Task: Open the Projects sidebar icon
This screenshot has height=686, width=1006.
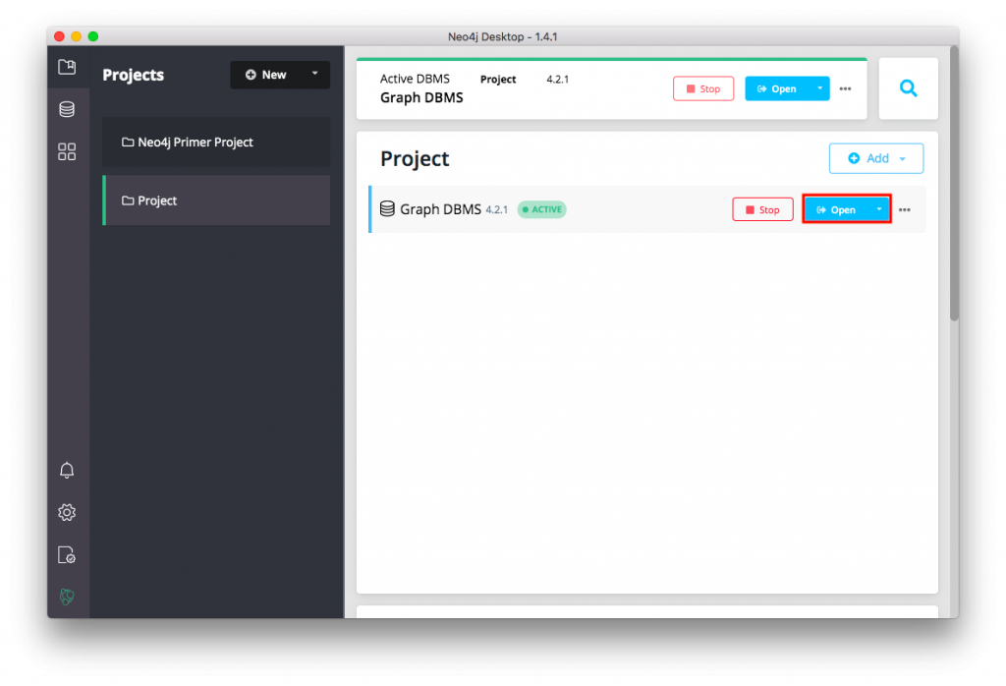Action: pos(67,68)
